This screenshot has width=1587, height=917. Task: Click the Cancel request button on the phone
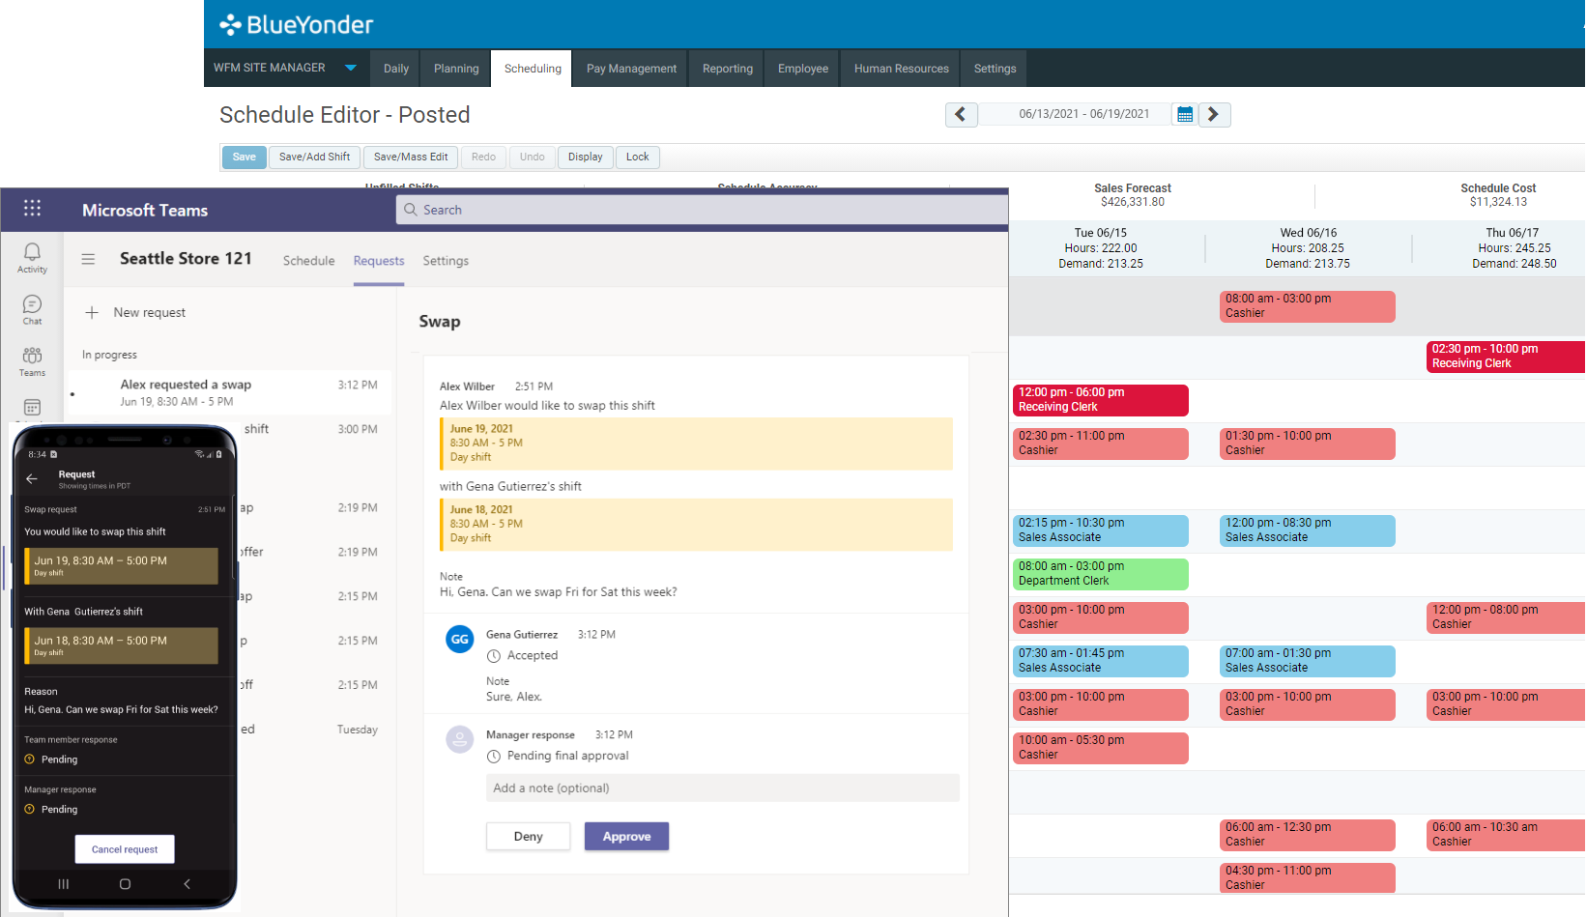point(125,849)
